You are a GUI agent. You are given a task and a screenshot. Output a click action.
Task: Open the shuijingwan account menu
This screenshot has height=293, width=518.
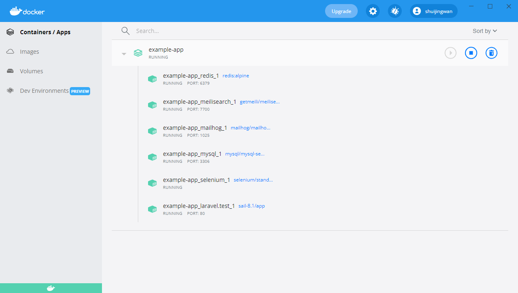point(434,11)
